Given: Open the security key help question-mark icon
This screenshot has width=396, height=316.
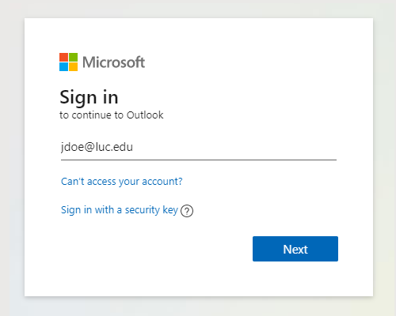Looking at the screenshot, I should point(187,211).
